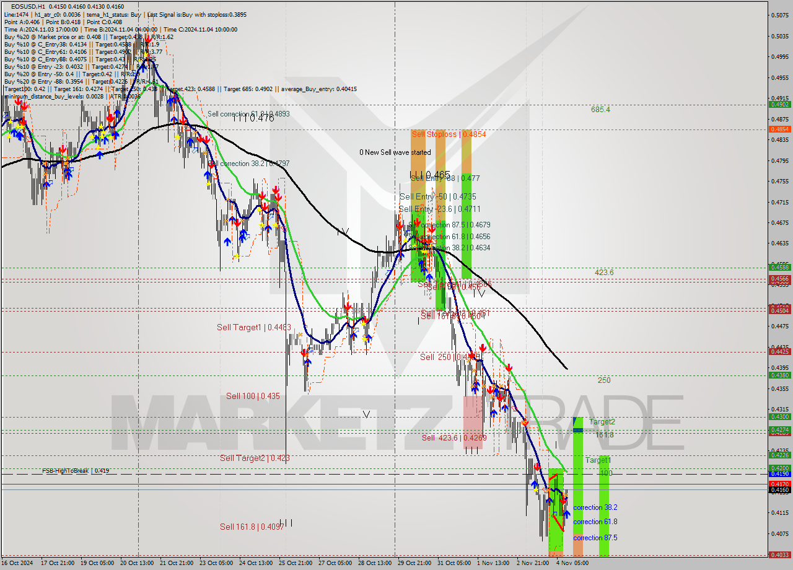
Task: Select 'Sell correction 61.8 | 0.4656' label
Action: [450, 237]
